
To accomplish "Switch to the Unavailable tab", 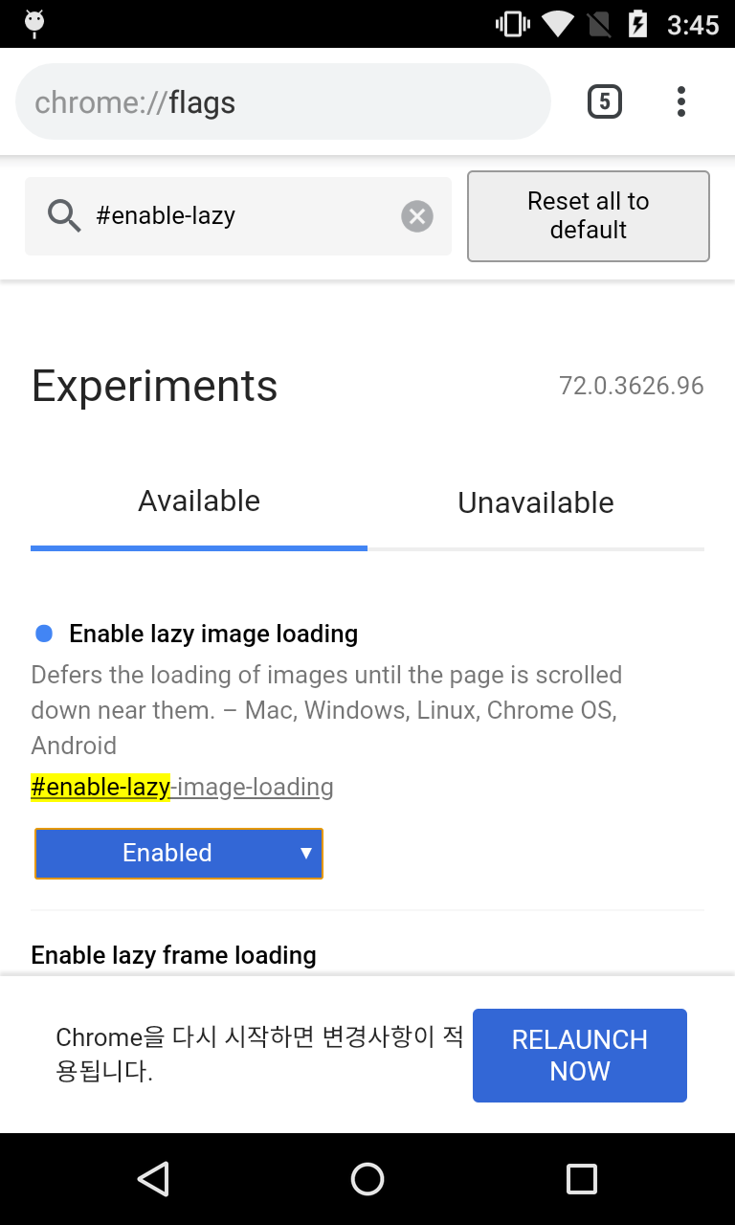I will (536, 502).
